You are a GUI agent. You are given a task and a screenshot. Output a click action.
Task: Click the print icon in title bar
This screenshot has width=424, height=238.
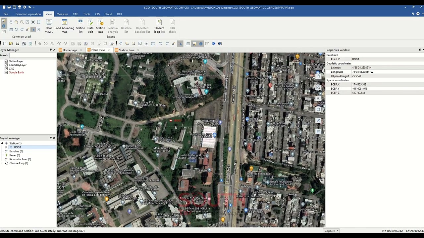[x=20, y=7]
